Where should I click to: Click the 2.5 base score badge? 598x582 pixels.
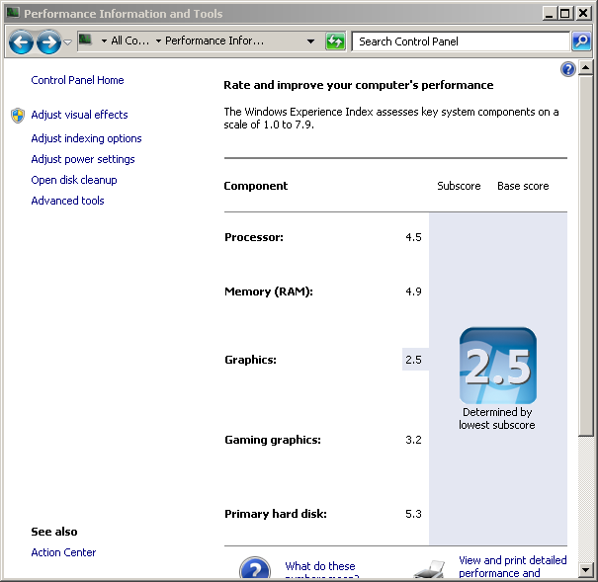[x=497, y=366]
